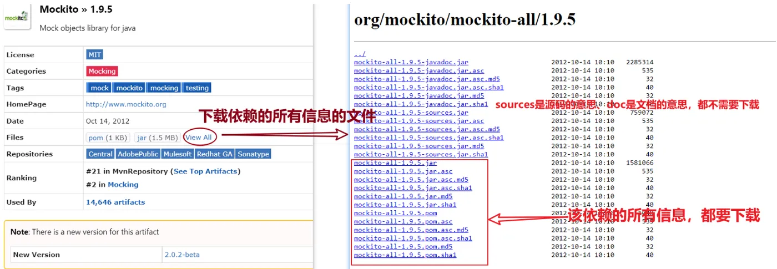Open the MIT license tag
This screenshot has width=777, height=269.
point(95,54)
